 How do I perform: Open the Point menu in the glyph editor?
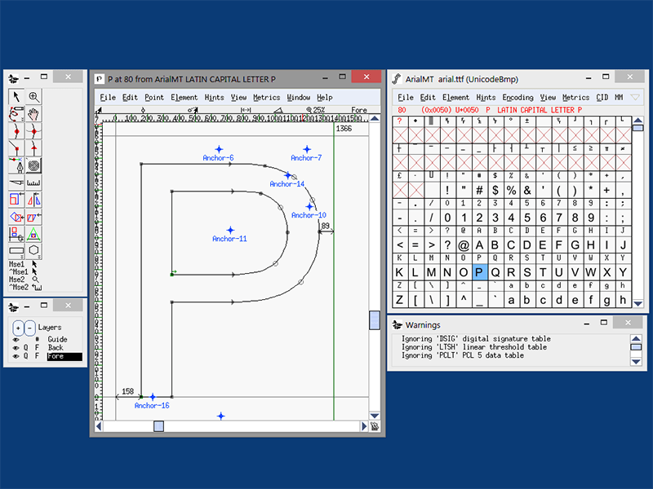(155, 97)
